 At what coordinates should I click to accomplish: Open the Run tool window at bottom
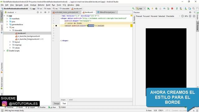[x=52, y=107]
